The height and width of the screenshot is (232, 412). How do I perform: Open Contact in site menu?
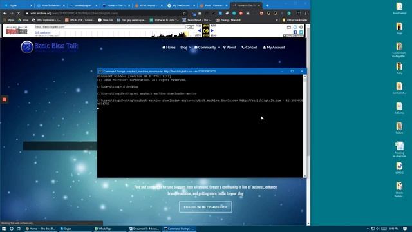pyautogui.click(x=249, y=48)
